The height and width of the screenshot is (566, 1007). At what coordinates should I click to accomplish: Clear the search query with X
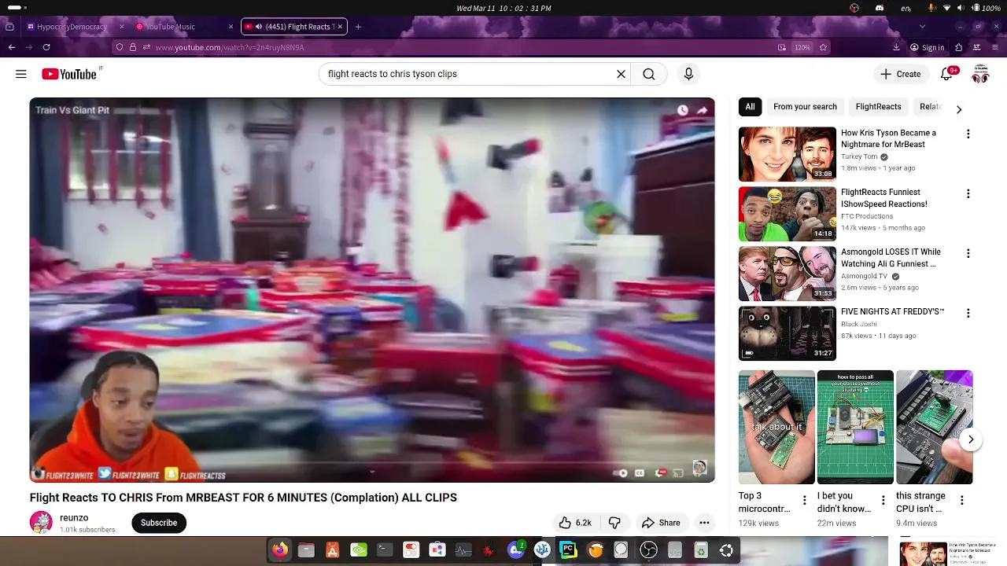tap(621, 74)
